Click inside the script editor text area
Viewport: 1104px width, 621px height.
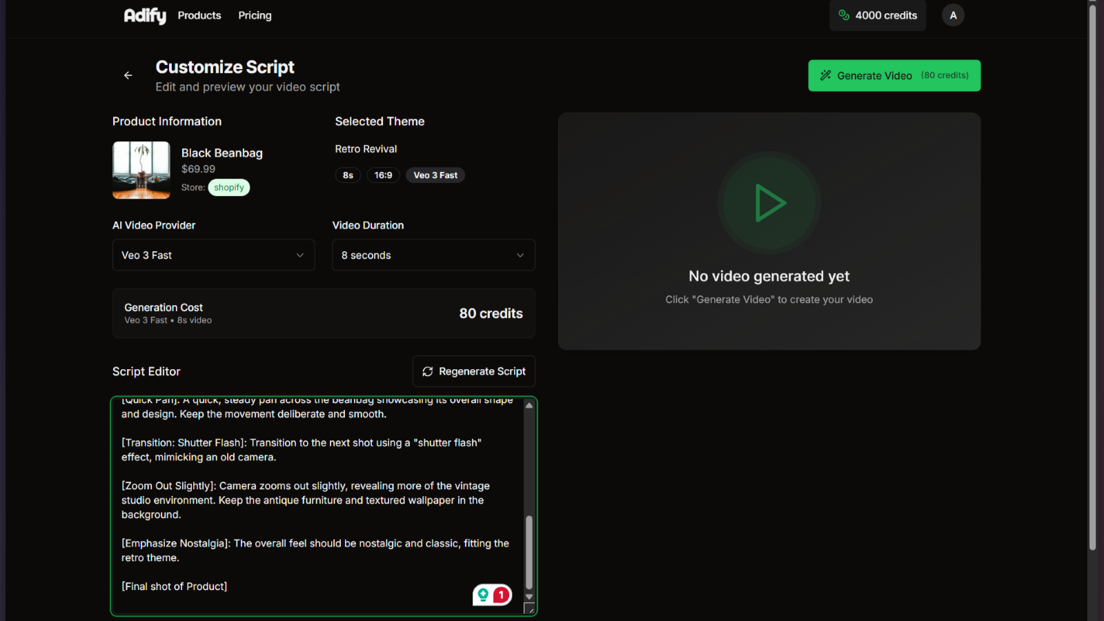317,500
